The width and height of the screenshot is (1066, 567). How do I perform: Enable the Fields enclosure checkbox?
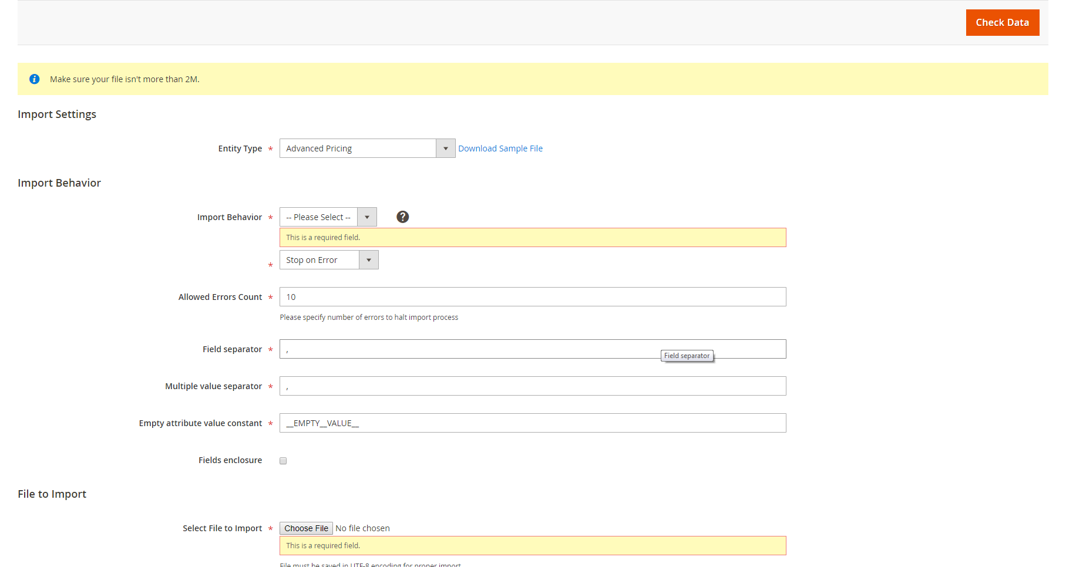pyautogui.click(x=283, y=460)
